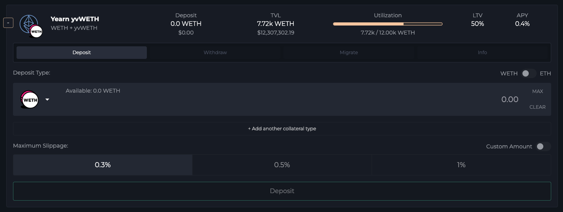
Task: Click CLEAR to reset the deposit amount
Action: (x=537, y=107)
